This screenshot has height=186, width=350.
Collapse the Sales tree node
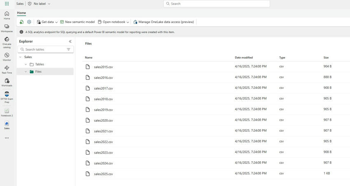click(x=20, y=57)
